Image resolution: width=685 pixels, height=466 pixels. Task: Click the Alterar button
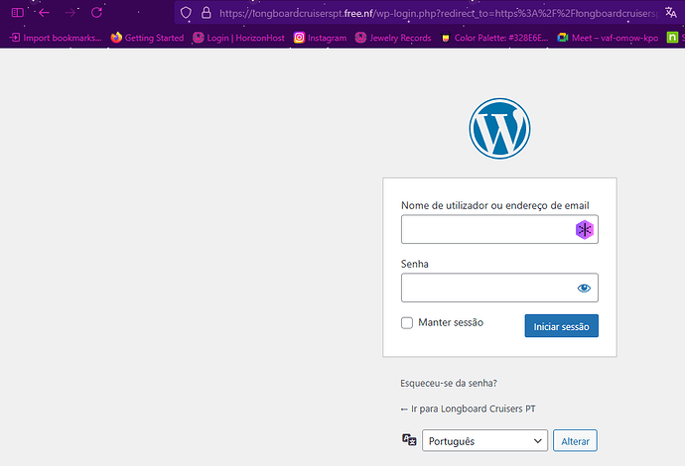click(x=575, y=440)
